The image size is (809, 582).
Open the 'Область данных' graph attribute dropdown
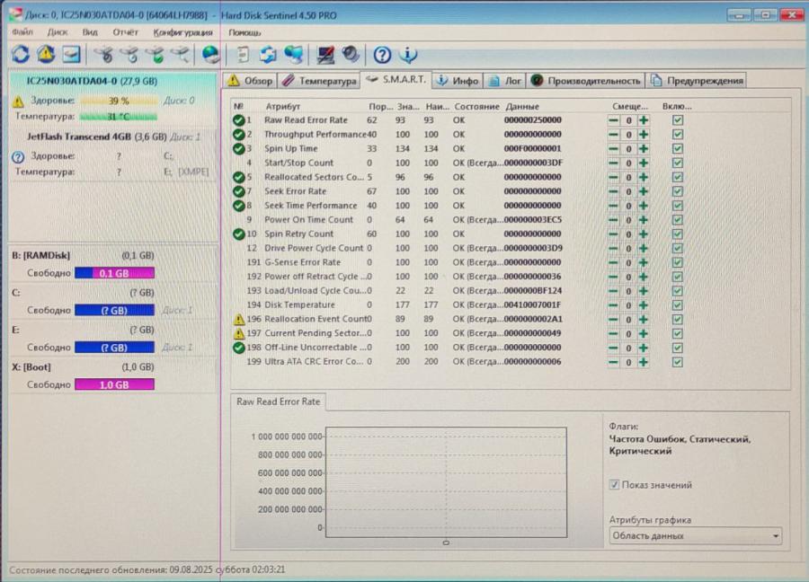tap(695, 536)
